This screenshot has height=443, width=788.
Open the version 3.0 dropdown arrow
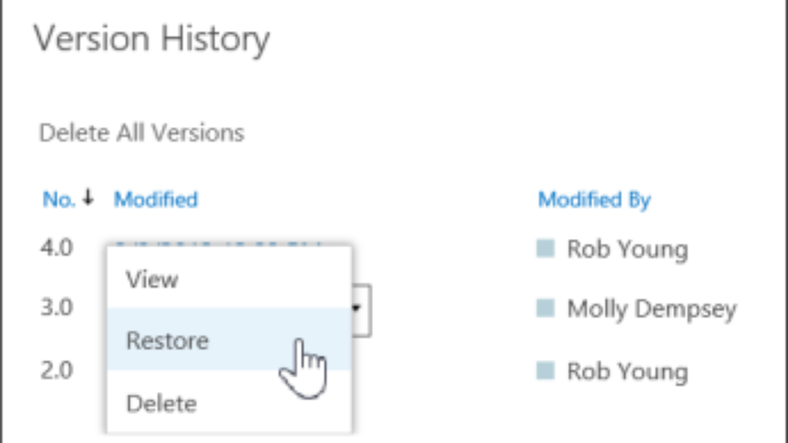[361, 308]
